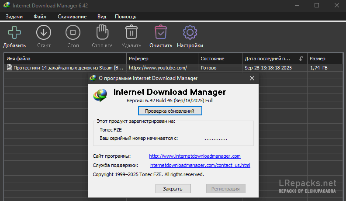Click the Стоп toolbar icon

[x=73, y=33]
